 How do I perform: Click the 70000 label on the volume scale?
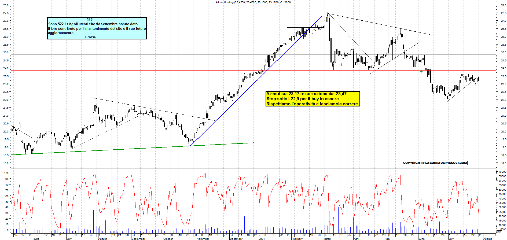point(502,172)
